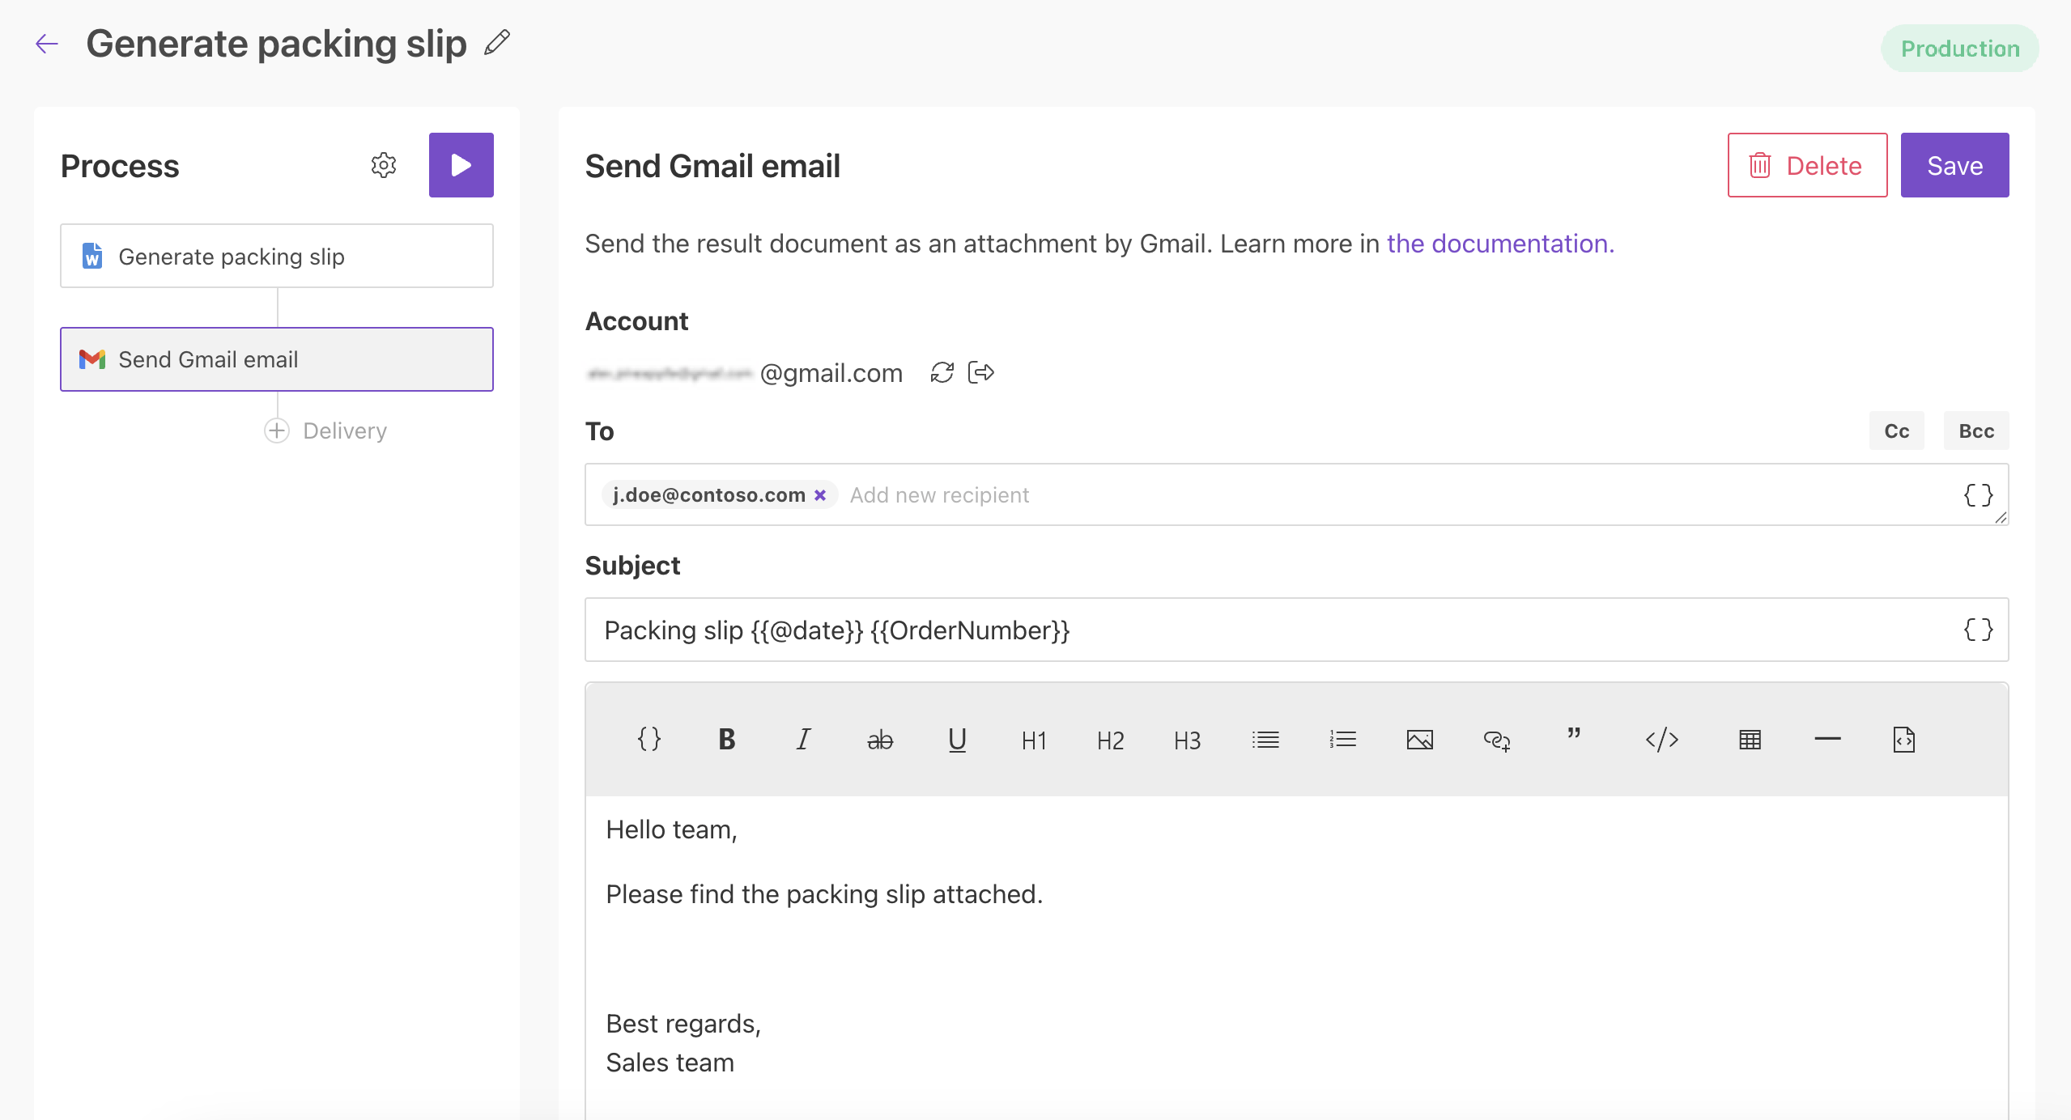This screenshot has width=2071, height=1120.
Task: Toggle italic formatting in editor
Action: coord(802,739)
